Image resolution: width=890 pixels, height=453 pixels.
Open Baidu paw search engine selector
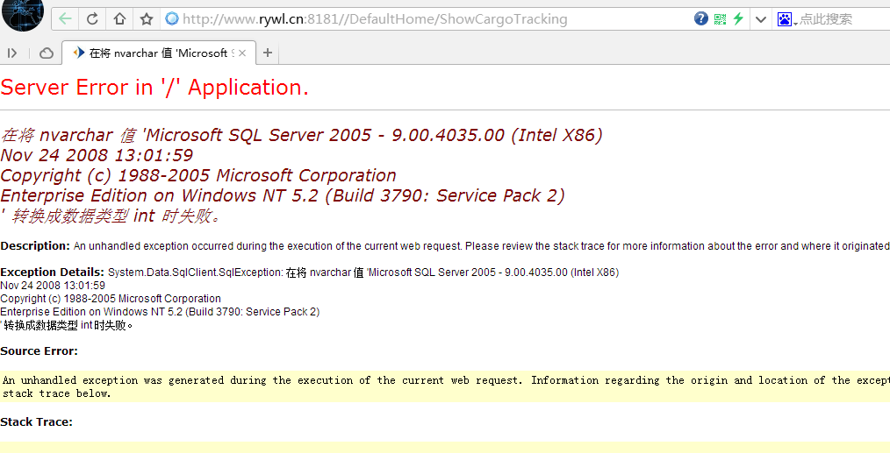786,20
